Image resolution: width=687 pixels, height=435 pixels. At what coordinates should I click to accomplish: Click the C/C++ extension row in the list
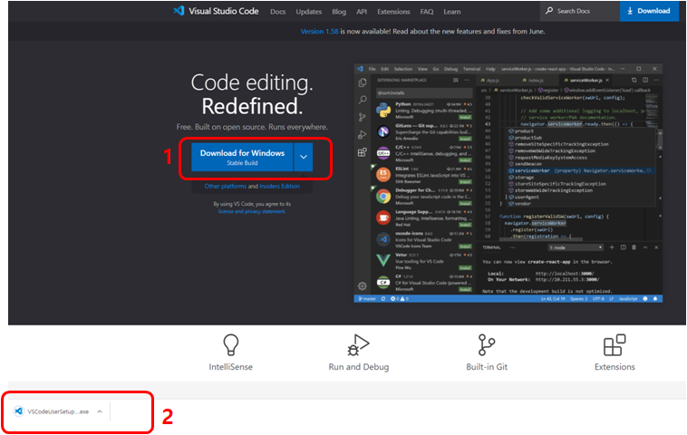tap(422, 153)
